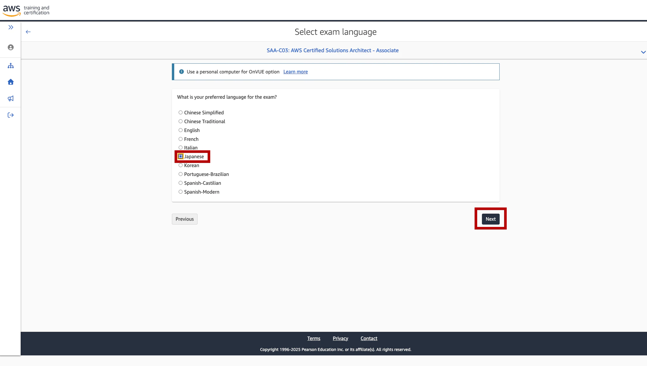Click the 'Select exam language' heading
The image size is (647, 366).
tap(335, 32)
